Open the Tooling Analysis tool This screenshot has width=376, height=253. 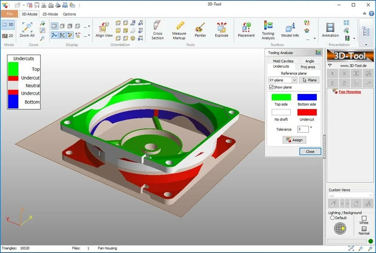(x=268, y=29)
